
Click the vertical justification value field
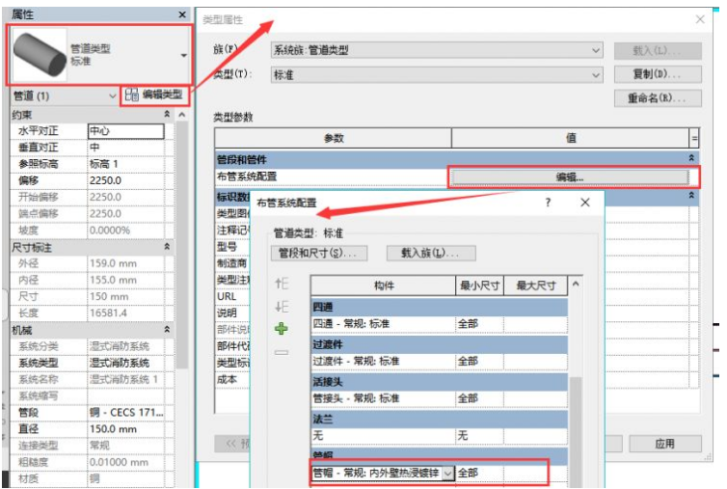coord(125,148)
